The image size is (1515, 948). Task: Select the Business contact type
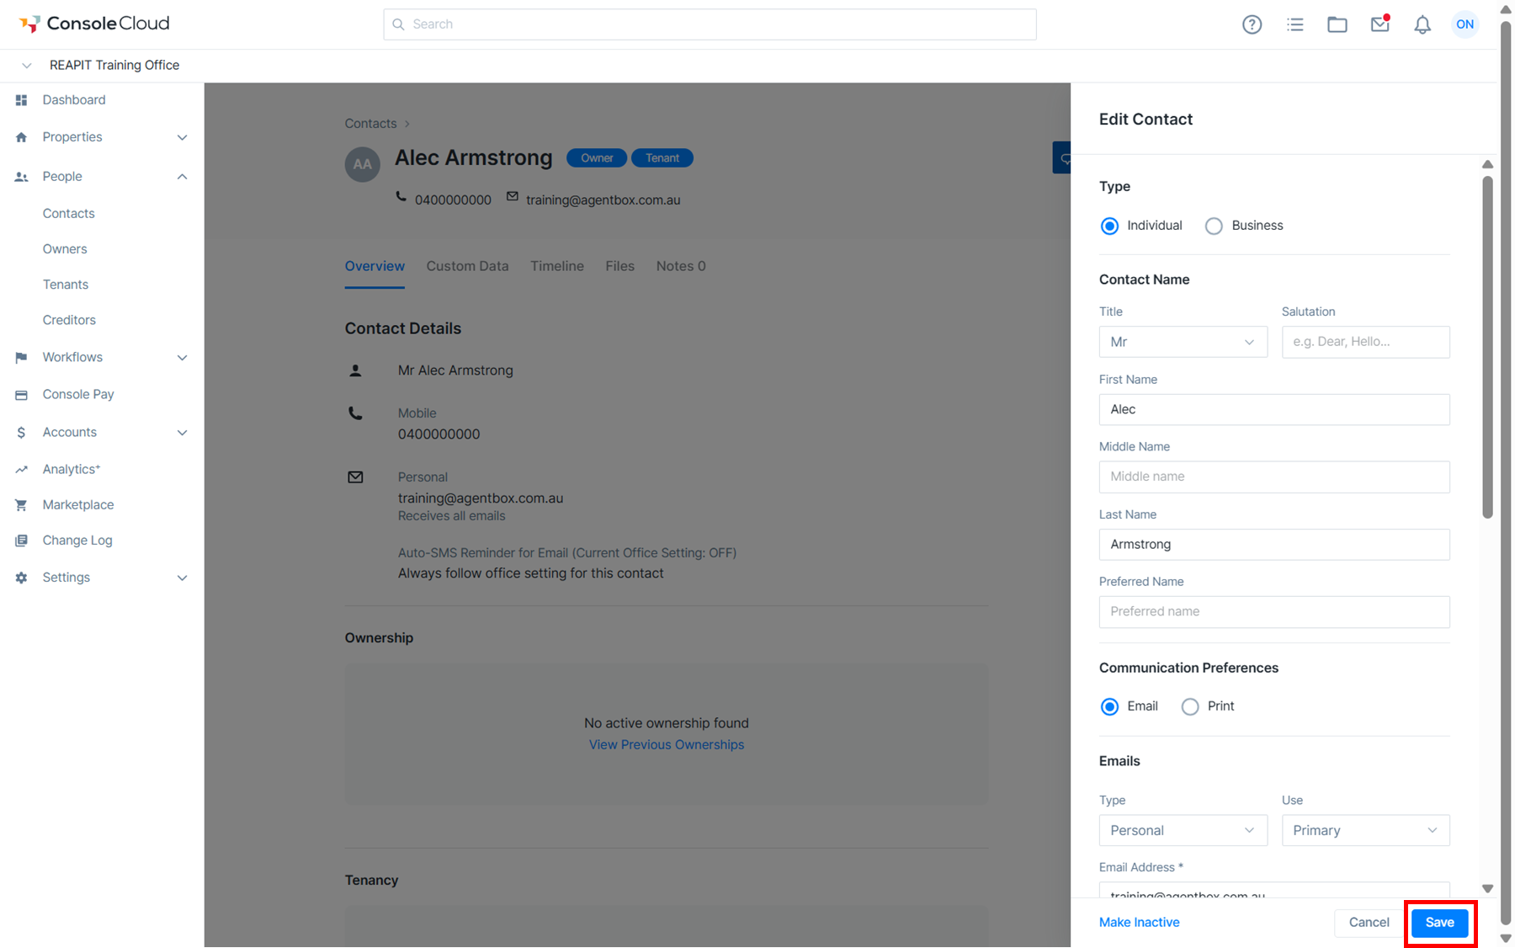[x=1214, y=226]
